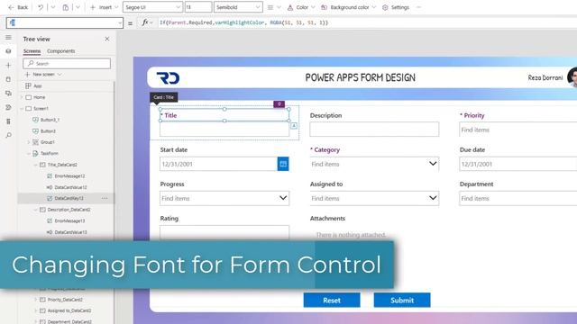Switch to the Components tab

point(60,51)
